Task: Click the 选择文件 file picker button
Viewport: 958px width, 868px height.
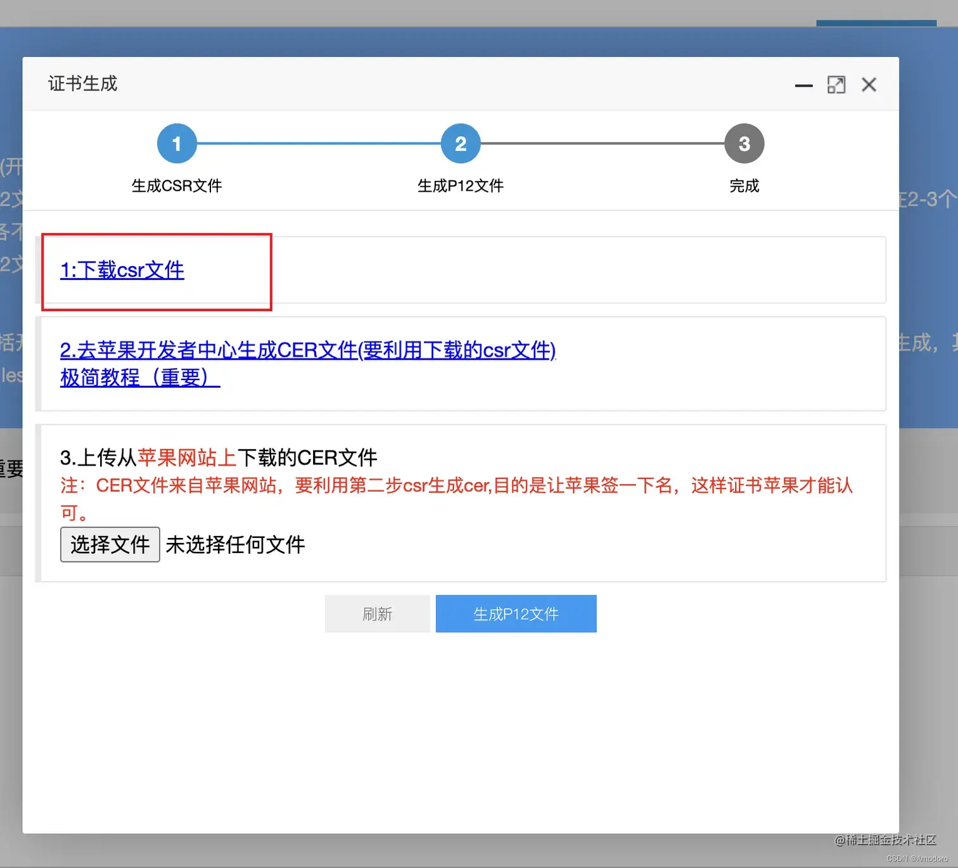Action: [x=110, y=544]
